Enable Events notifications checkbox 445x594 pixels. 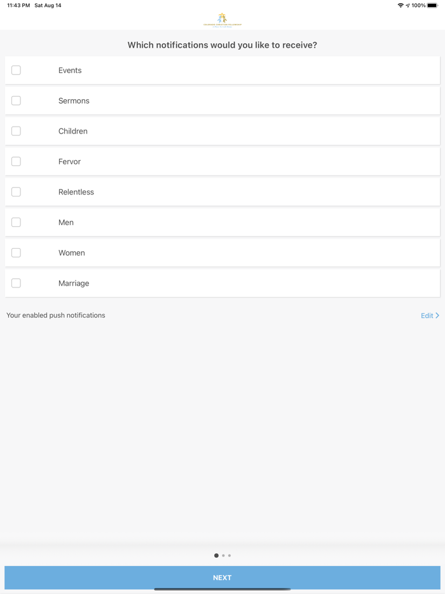pos(16,70)
